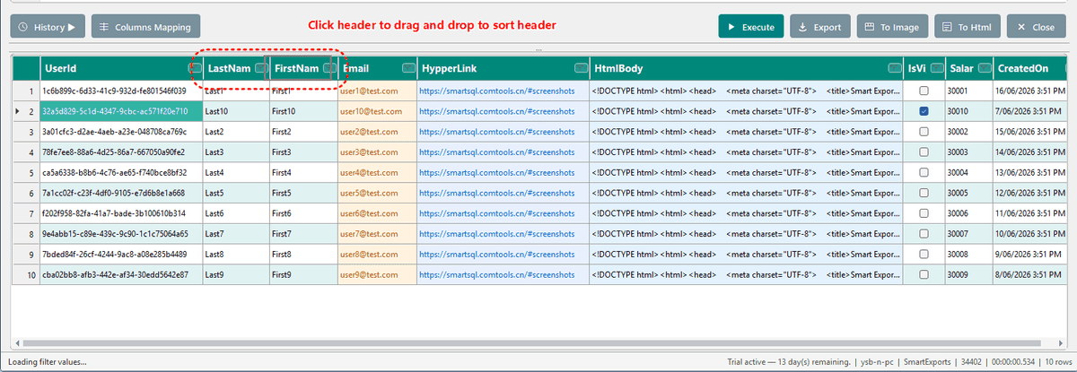The width and height of the screenshot is (1077, 372).
Task: Open the HtmlBody column filter icon
Action: click(894, 68)
